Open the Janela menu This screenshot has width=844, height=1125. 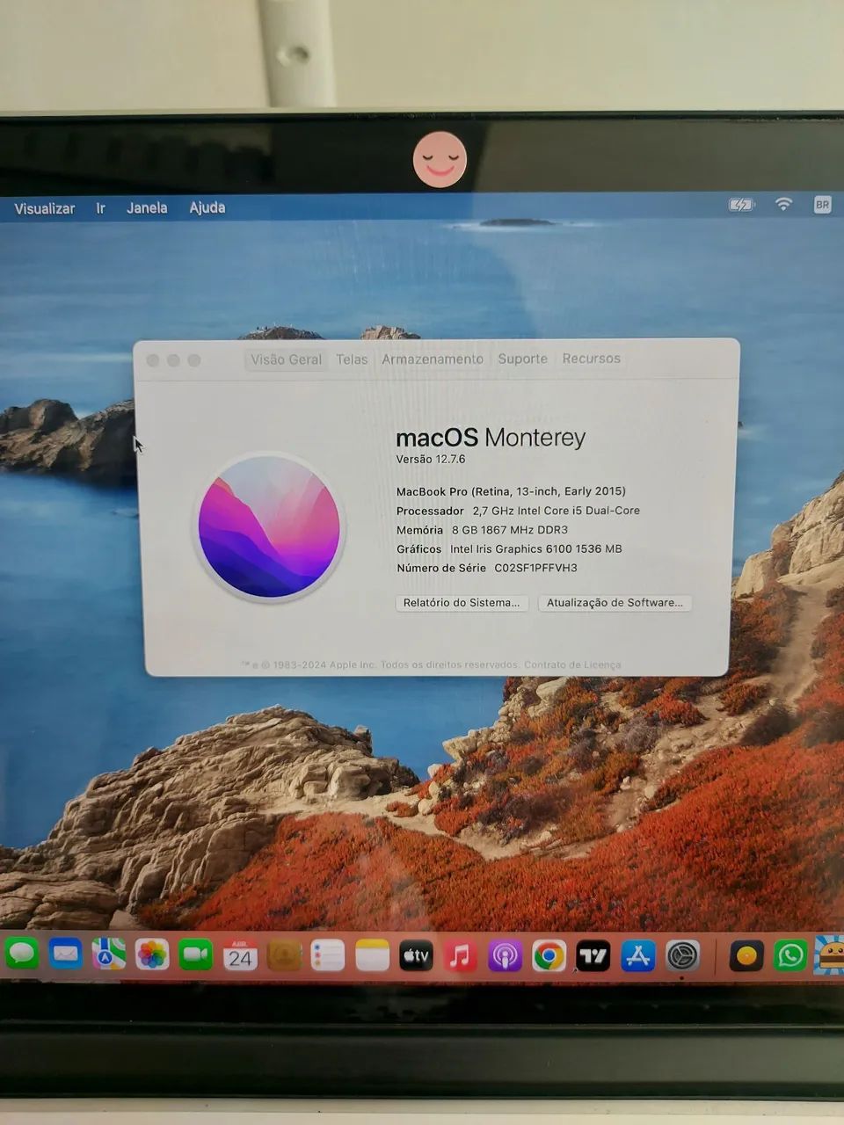pos(147,207)
